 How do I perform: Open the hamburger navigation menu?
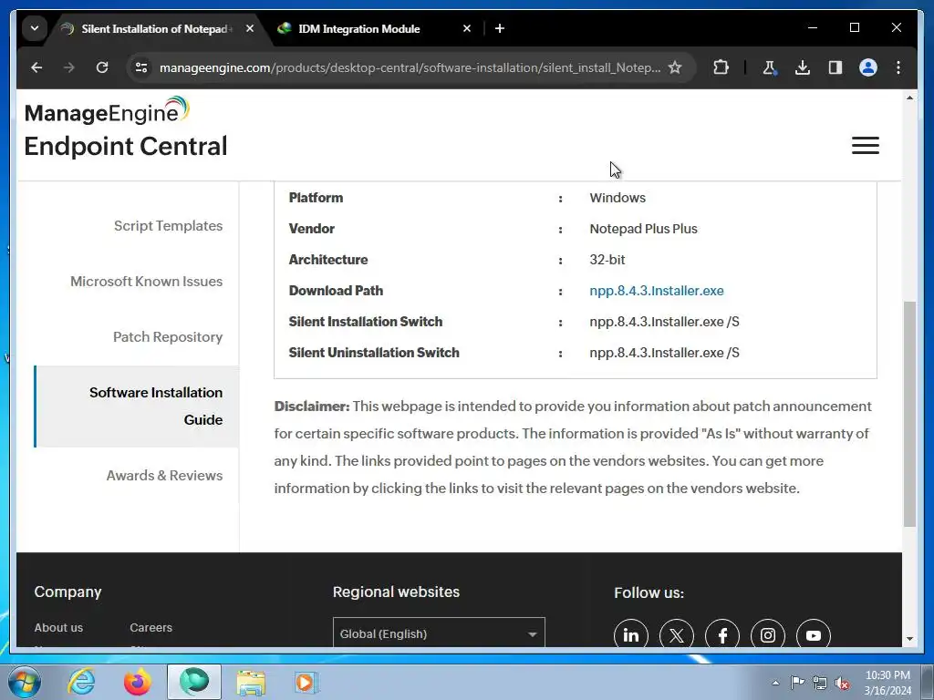pyautogui.click(x=865, y=146)
